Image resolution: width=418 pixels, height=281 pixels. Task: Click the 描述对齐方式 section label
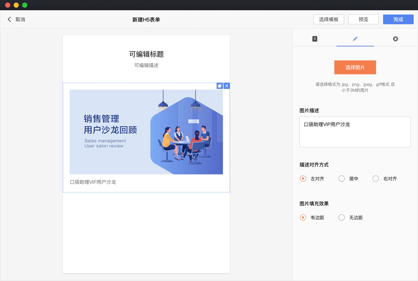[314, 165]
